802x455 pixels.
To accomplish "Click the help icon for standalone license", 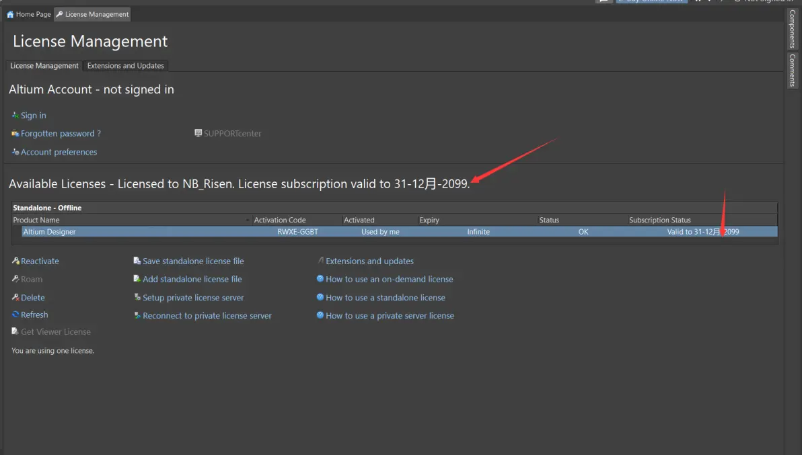I will click(x=320, y=297).
